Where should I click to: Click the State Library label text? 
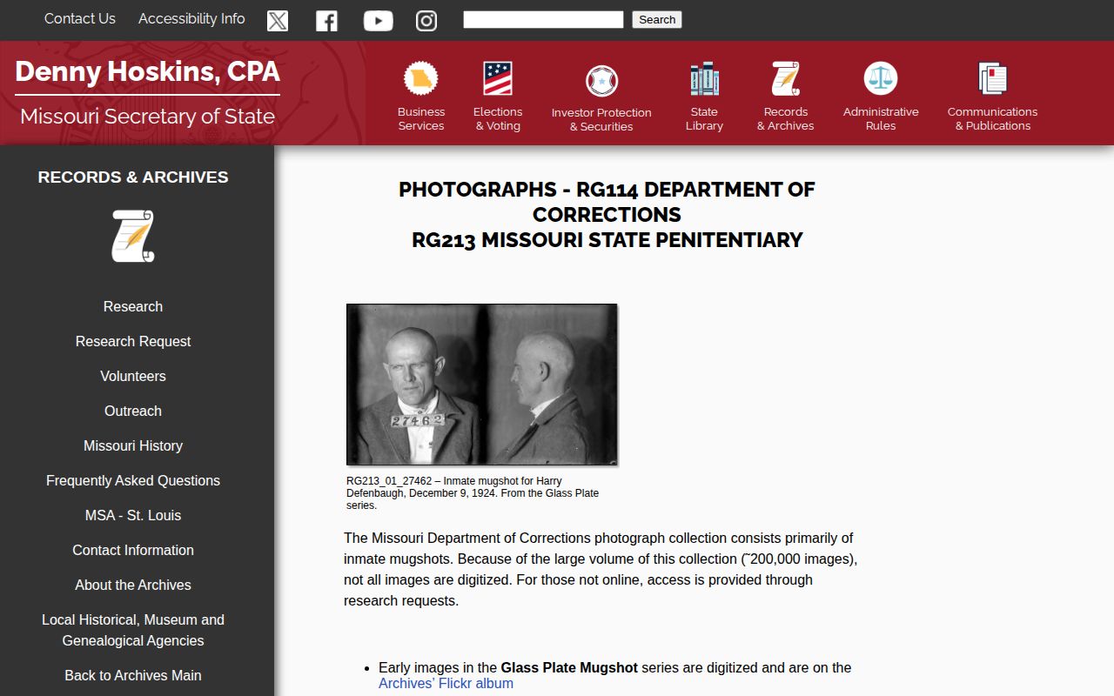[x=704, y=119]
